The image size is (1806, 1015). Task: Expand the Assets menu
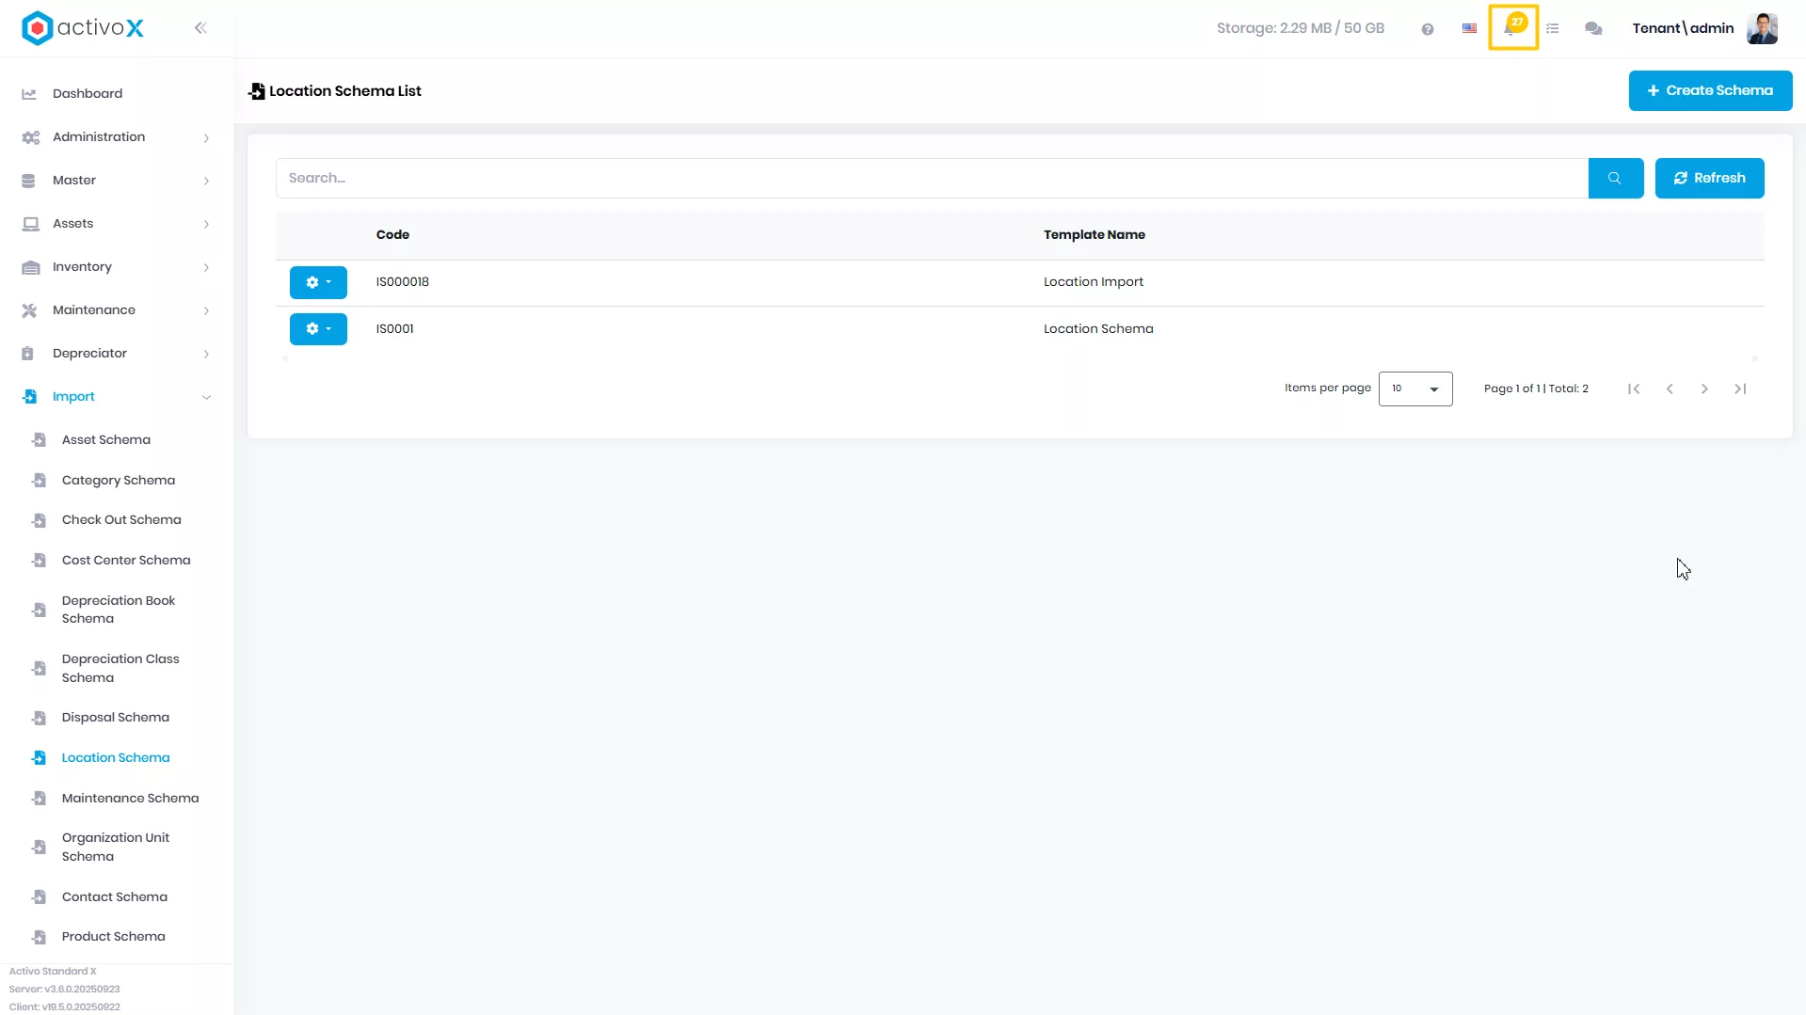pyautogui.click(x=117, y=224)
